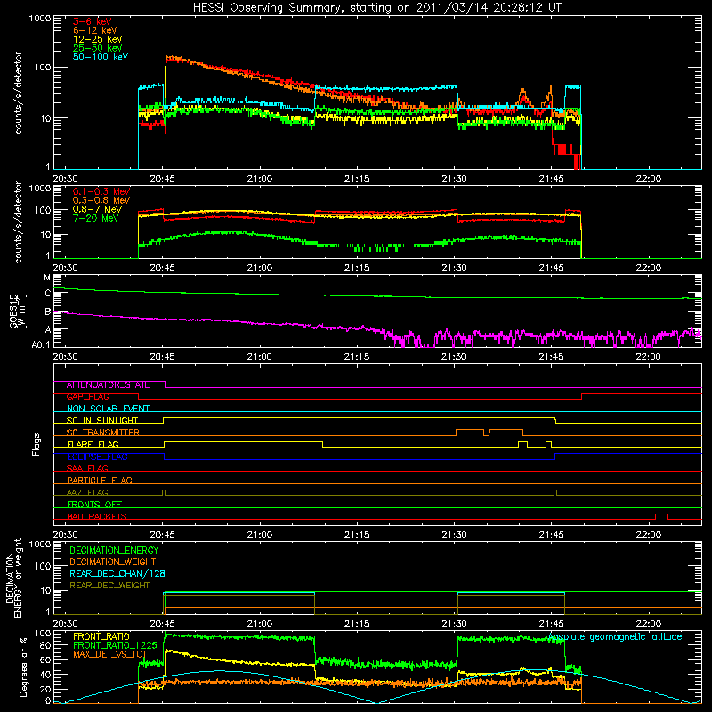This screenshot has height=712, width=712.
Task: Click the NON_SOLAR_EVENT flag label
Action: (108, 409)
